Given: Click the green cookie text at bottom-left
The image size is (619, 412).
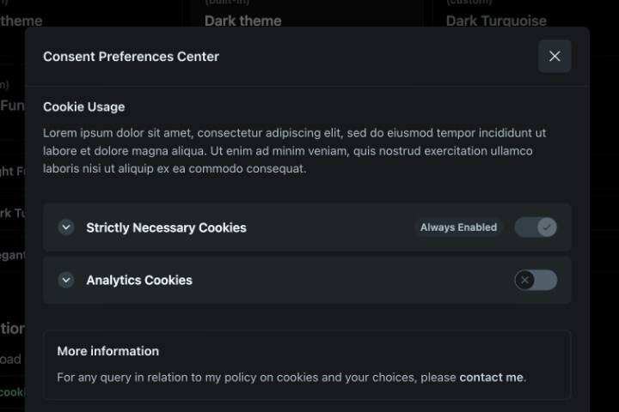Looking at the screenshot, I should [11, 392].
